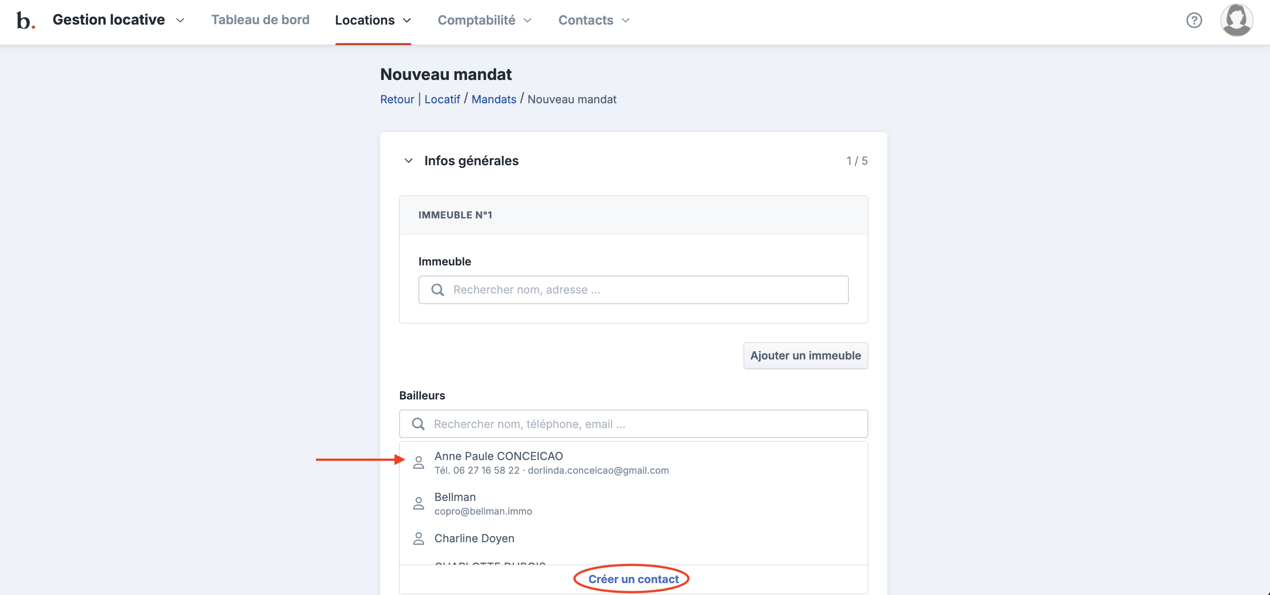Open the help question mark icon

click(1193, 20)
